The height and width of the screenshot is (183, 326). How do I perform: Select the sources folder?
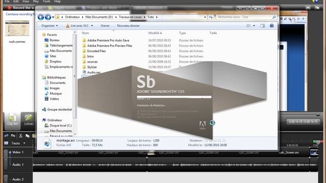92,62
